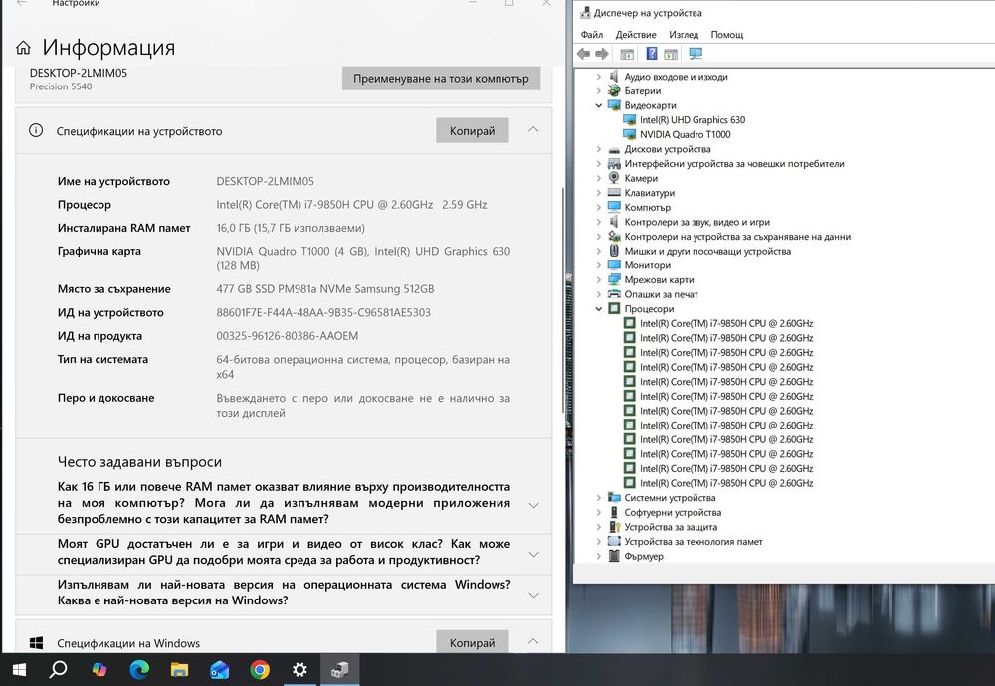
Task: Select Устройства за технология памет
Action: pyautogui.click(x=694, y=542)
